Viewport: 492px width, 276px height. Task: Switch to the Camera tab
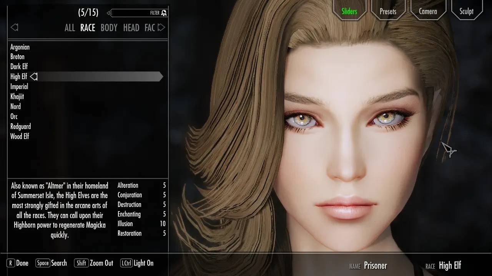428,11
